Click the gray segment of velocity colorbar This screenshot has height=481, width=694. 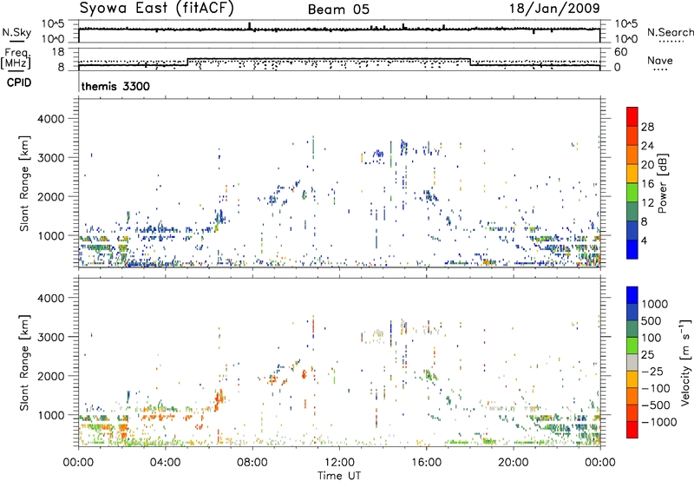pyautogui.click(x=632, y=363)
